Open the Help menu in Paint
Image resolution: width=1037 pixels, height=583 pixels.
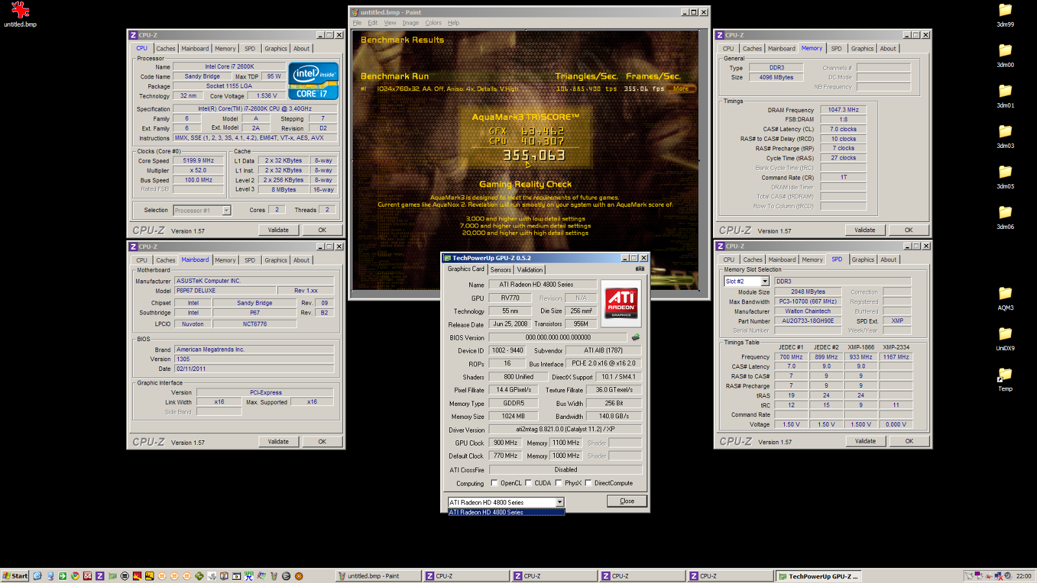click(454, 23)
